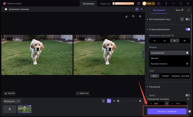This screenshot has height=117, width=193.
Task: Set strength to Авто
Action: pos(154,76)
